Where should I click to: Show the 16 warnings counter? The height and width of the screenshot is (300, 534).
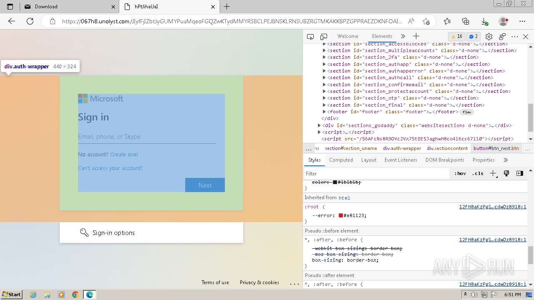(456, 36)
